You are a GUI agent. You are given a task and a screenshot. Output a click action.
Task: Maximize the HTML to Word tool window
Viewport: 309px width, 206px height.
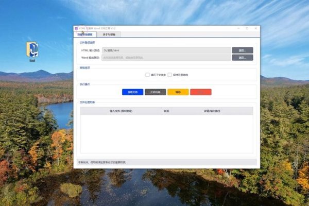[x=247, y=28]
